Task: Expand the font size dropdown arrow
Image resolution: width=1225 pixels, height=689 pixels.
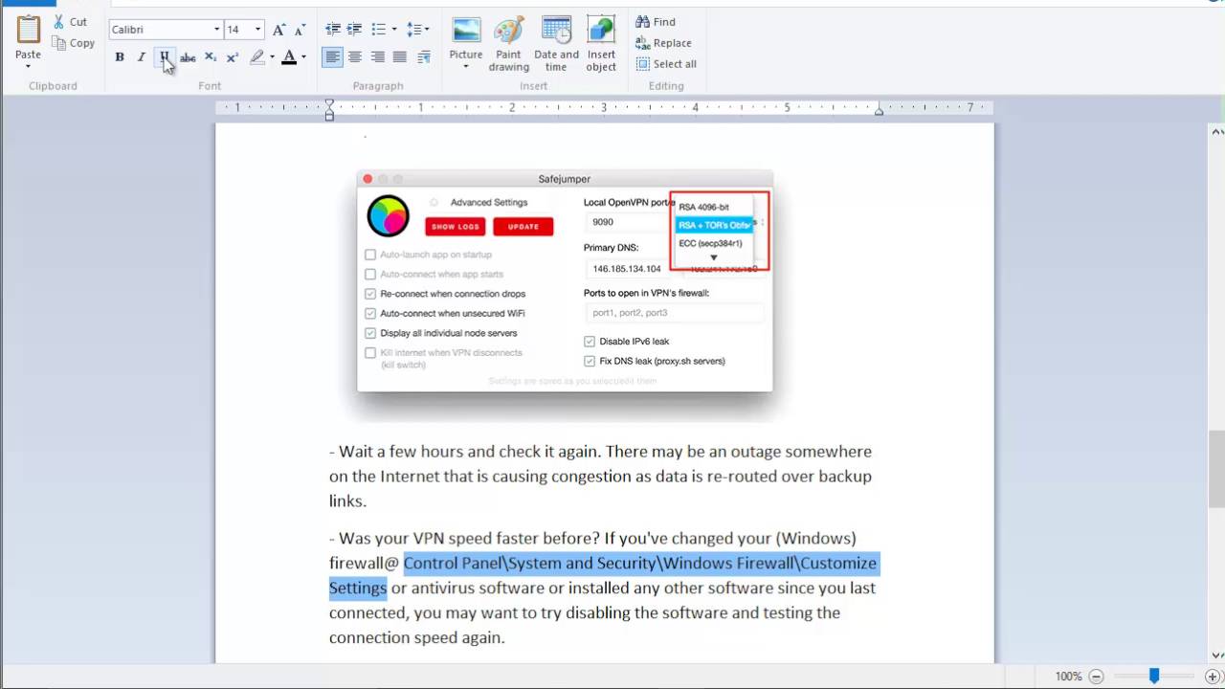Action: pyautogui.click(x=257, y=30)
